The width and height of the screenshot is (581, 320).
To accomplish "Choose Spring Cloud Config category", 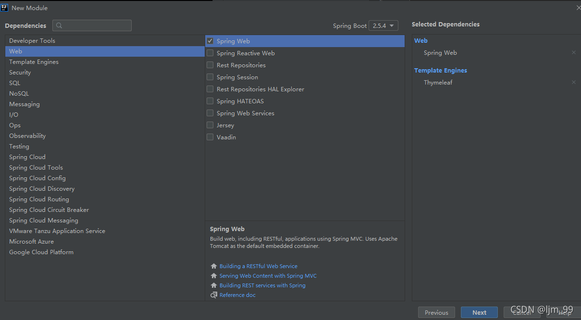I will point(105,178).
